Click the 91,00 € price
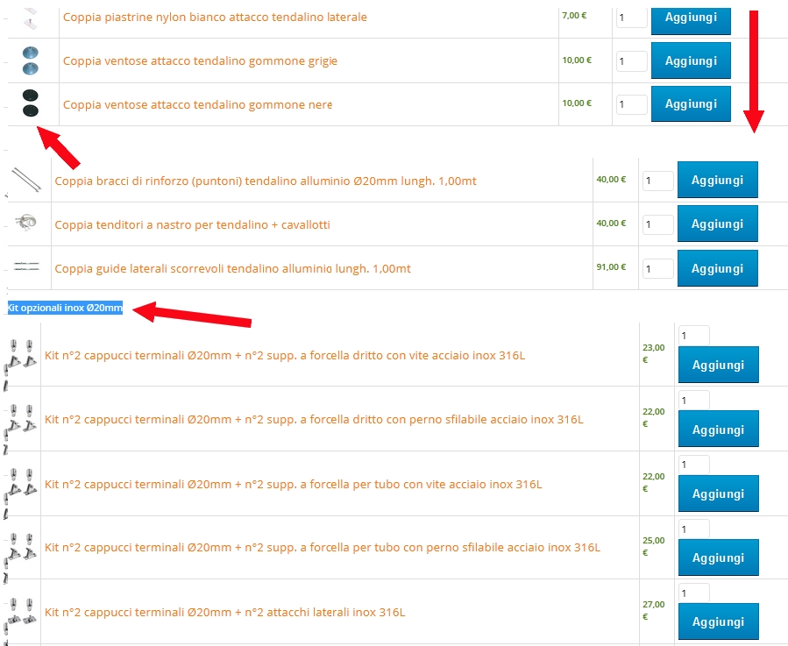 coord(611,267)
